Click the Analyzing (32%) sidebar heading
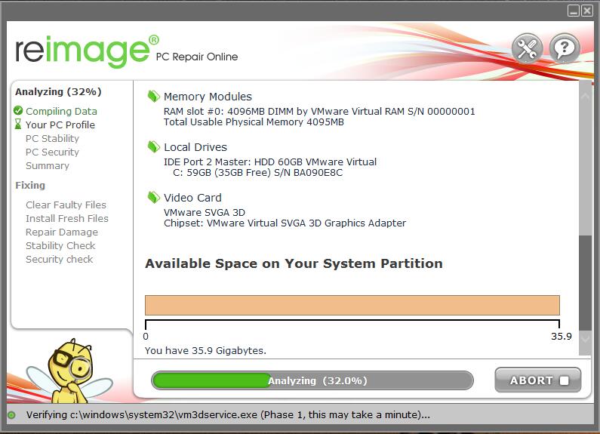The width and height of the screenshot is (600, 434). coord(58,92)
